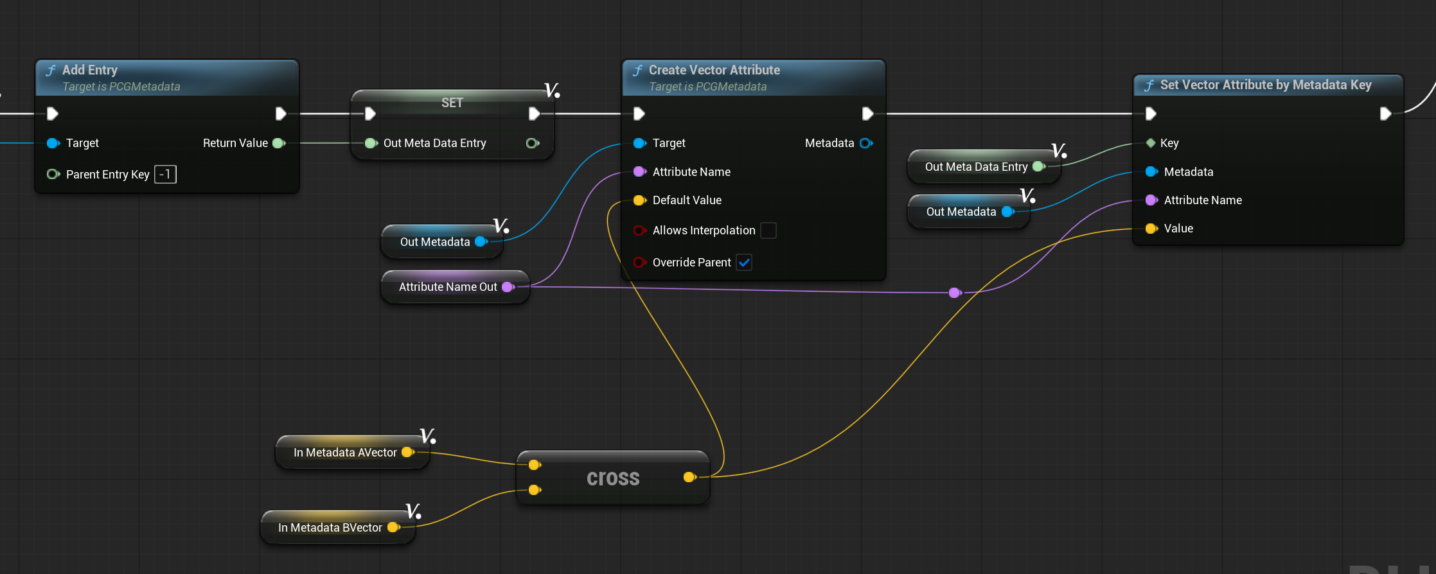
Task: Click the Default Value input pin
Action: pos(639,200)
